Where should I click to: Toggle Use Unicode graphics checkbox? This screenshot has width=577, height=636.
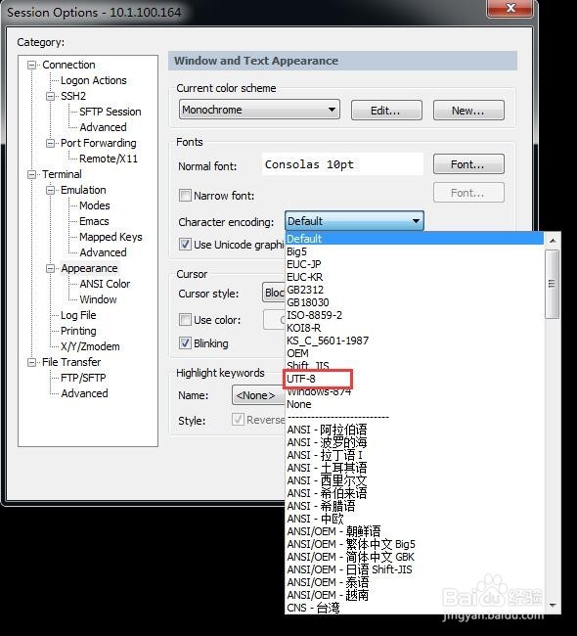pyautogui.click(x=185, y=245)
